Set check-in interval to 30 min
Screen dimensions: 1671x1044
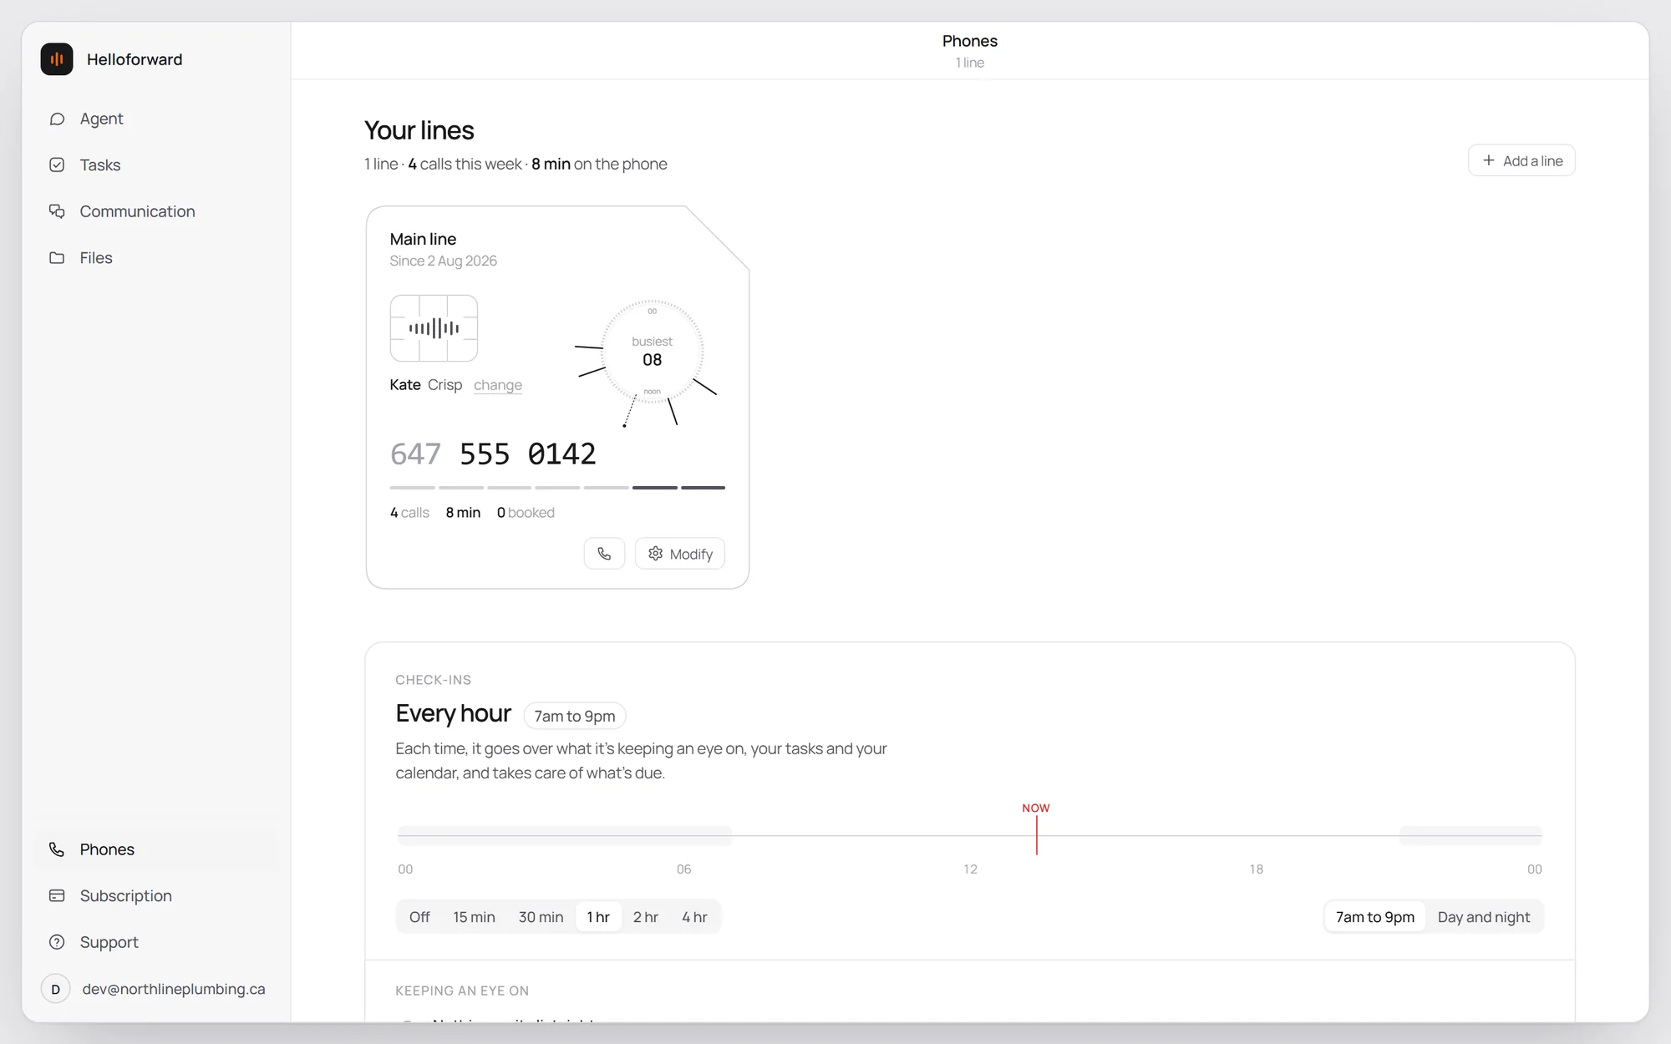pyautogui.click(x=541, y=917)
